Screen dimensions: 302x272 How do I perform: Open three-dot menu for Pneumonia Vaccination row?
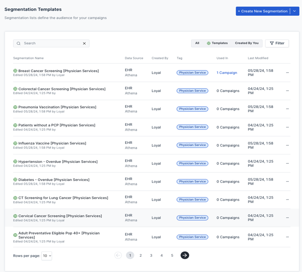point(287,109)
